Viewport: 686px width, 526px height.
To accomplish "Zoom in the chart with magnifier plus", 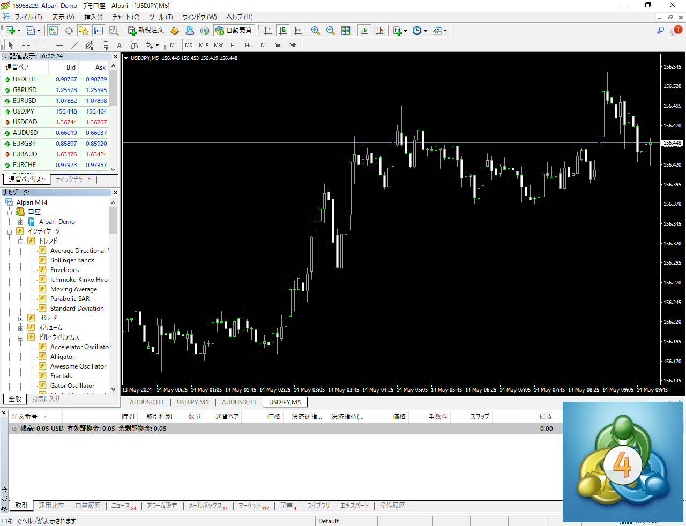I will 316,31.
